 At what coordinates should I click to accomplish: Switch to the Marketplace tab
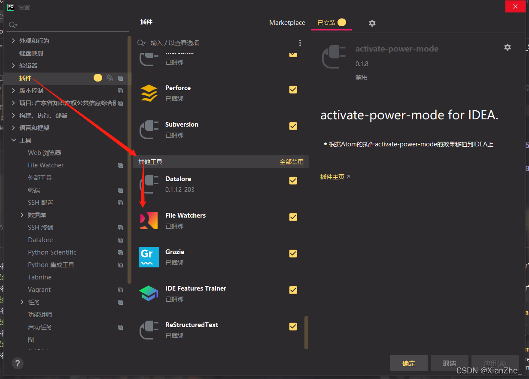(287, 23)
